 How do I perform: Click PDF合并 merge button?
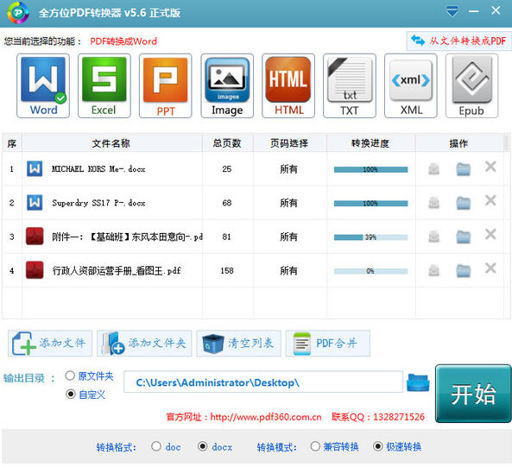click(328, 344)
